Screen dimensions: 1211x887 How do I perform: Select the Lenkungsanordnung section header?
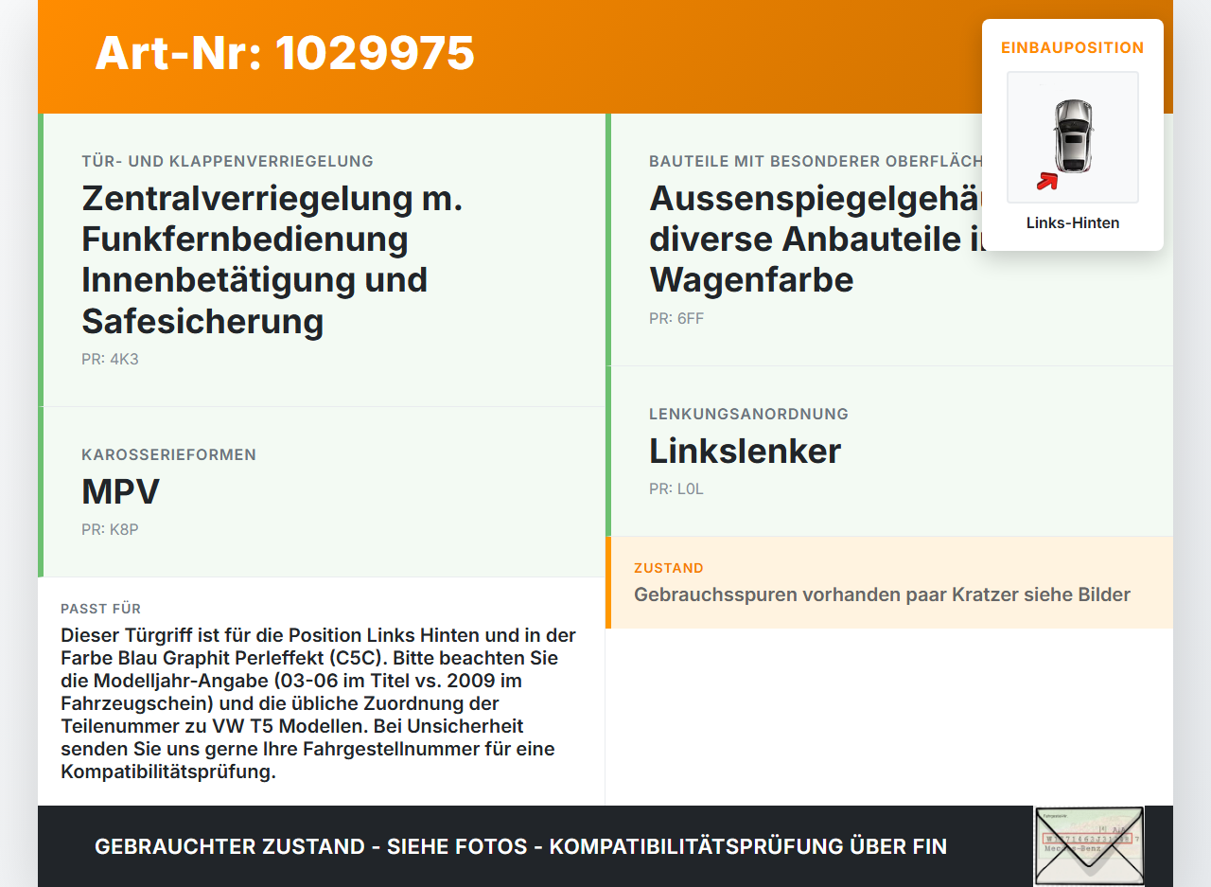(x=748, y=414)
